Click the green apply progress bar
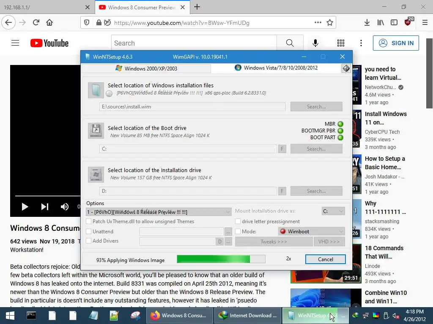This screenshot has width=433, height=324. (221, 259)
